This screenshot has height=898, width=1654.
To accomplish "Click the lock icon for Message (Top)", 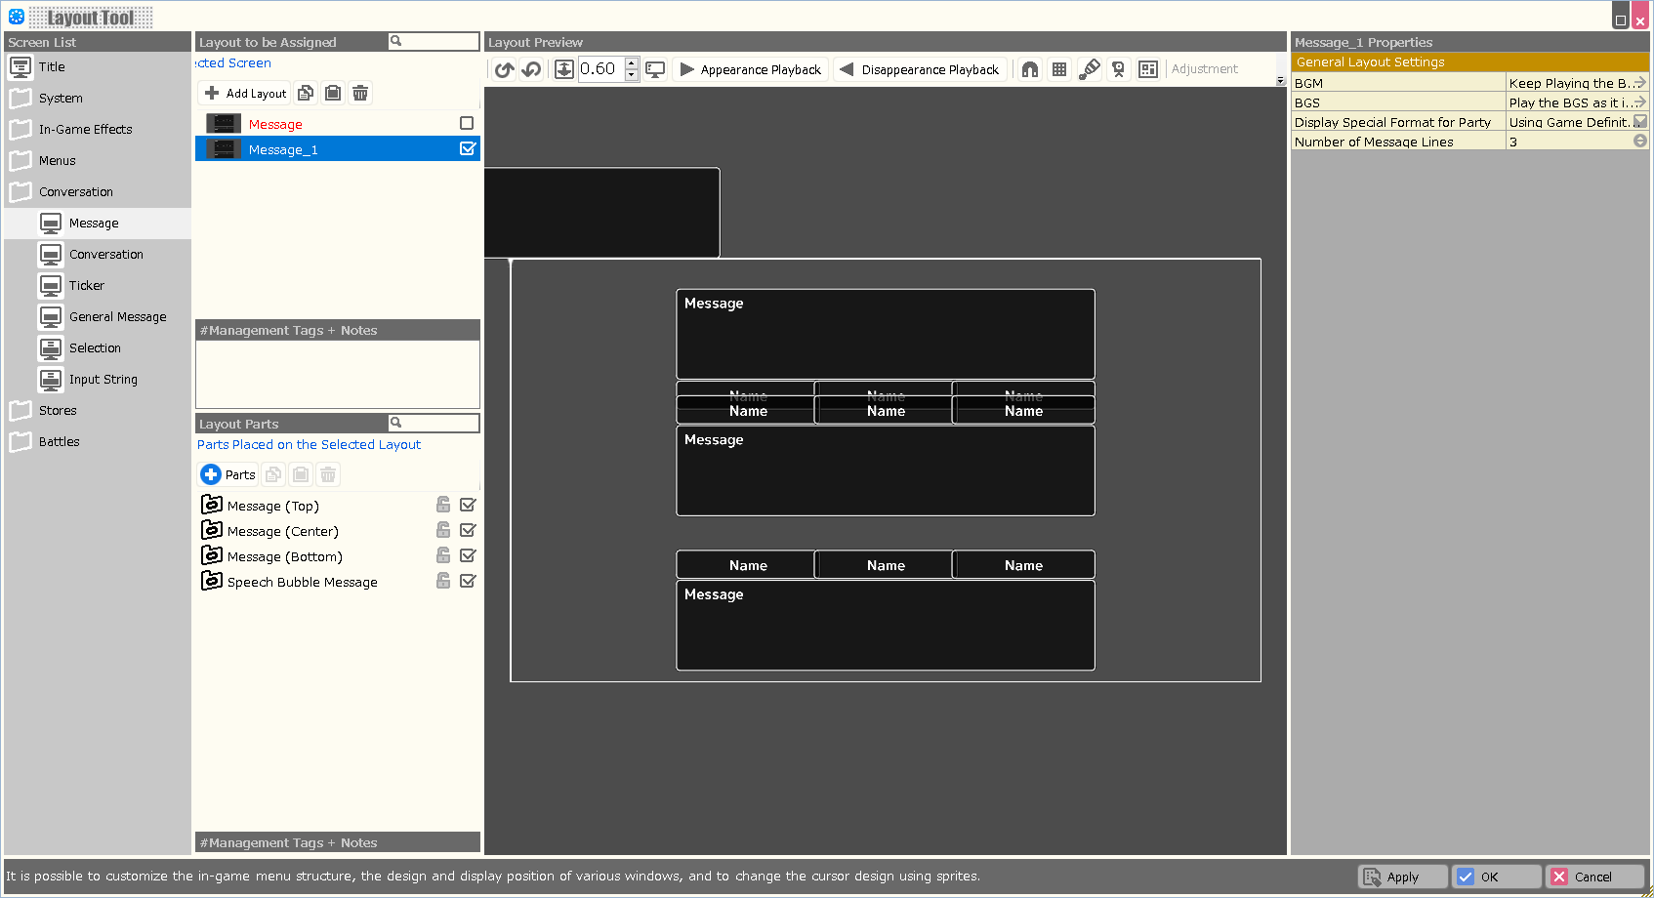I will click(x=443, y=505).
